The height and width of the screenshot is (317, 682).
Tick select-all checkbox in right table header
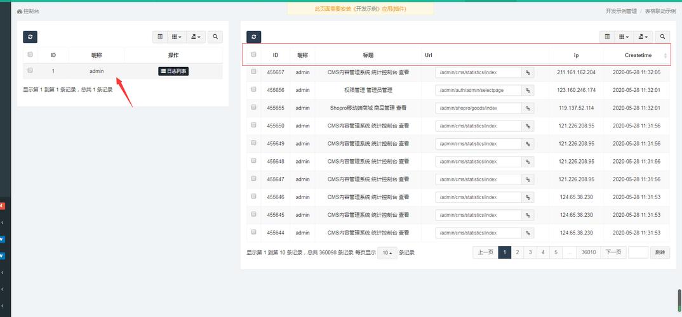point(253,55)
